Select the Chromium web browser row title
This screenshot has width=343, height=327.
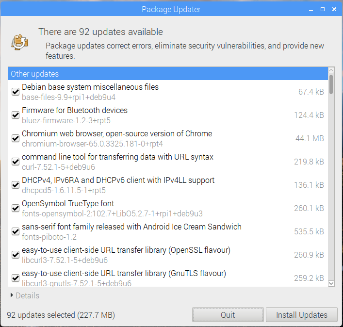tap(117, 133)
